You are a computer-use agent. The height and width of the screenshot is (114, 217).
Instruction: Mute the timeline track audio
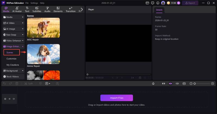tap(14, 99)
